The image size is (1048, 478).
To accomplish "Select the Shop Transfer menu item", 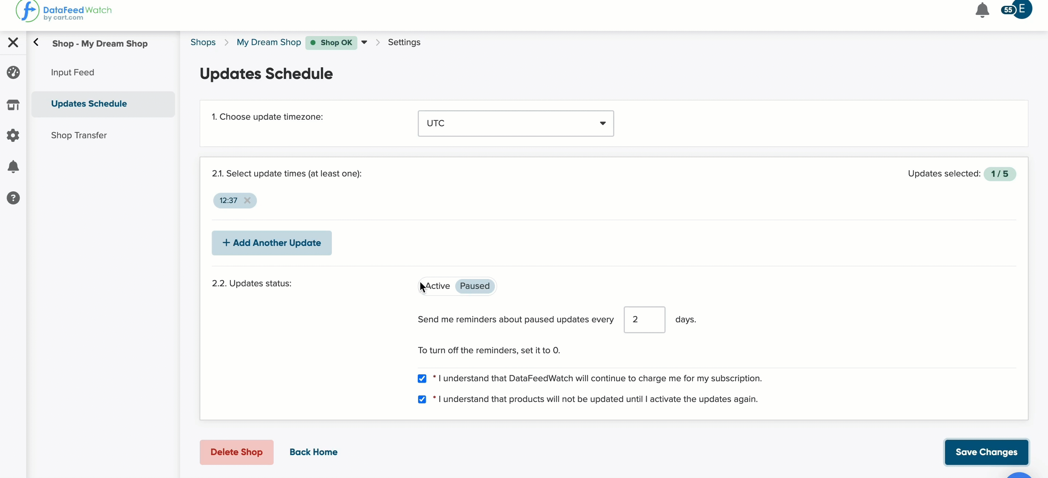I will click(79, 135).
